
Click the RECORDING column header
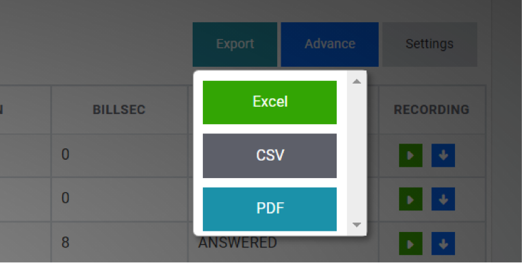click(431, 109)
